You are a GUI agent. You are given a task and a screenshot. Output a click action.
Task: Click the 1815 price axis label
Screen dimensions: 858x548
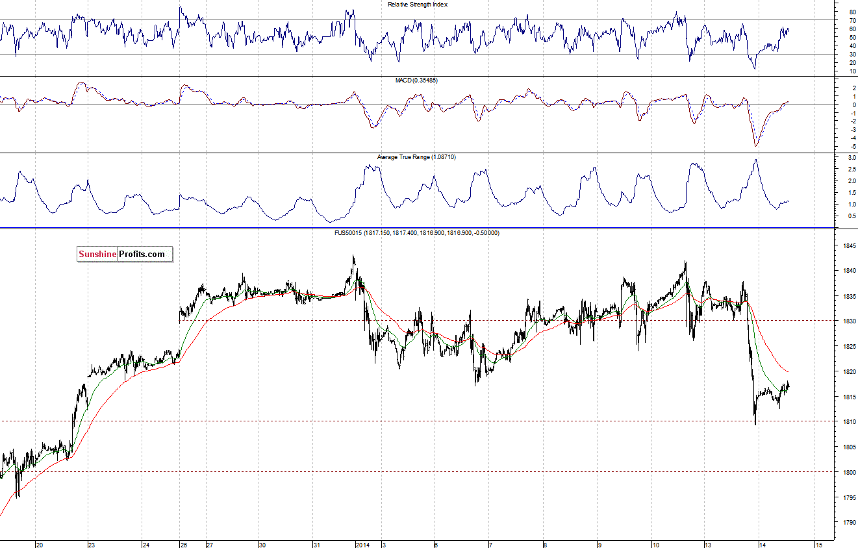coord(849,397)
